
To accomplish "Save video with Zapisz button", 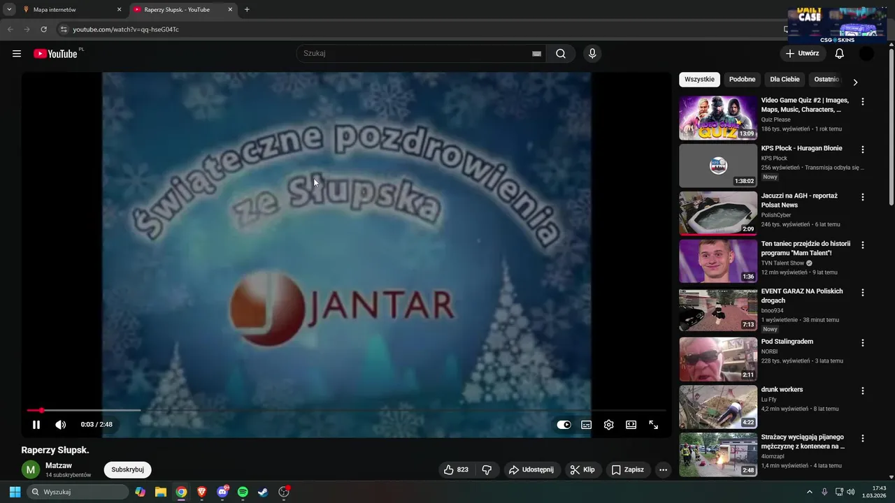I will click(x=627, y=470).
